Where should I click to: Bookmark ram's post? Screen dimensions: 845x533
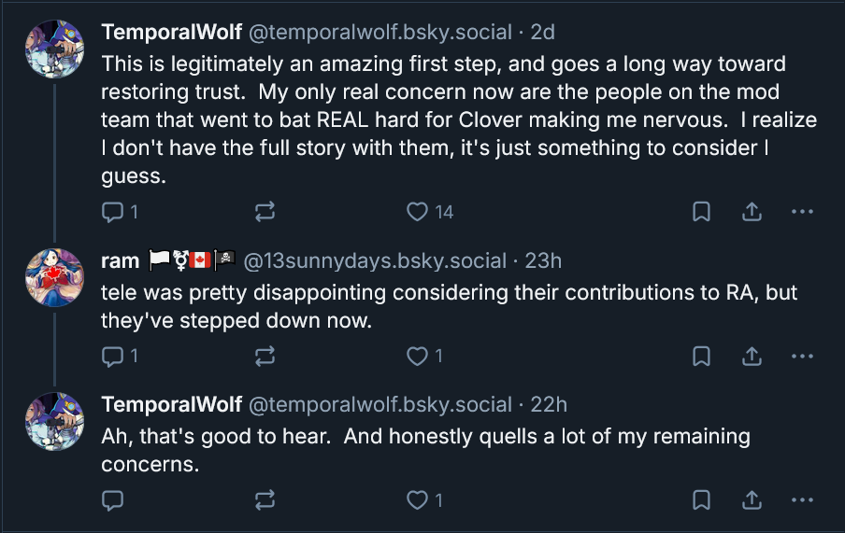point(701,356)
